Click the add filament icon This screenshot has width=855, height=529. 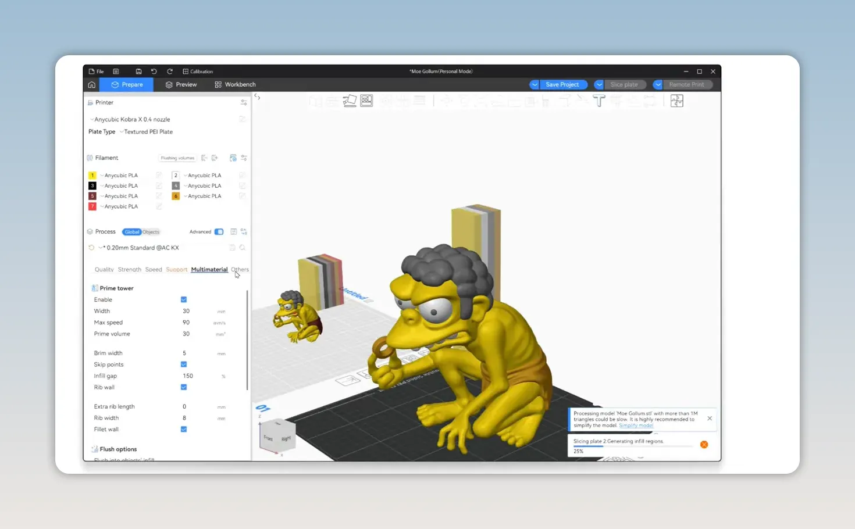tap(215, 158)
